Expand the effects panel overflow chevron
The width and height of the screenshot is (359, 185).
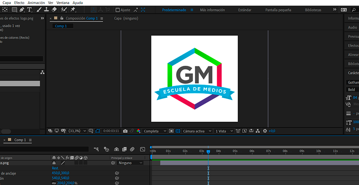(42, 18)
